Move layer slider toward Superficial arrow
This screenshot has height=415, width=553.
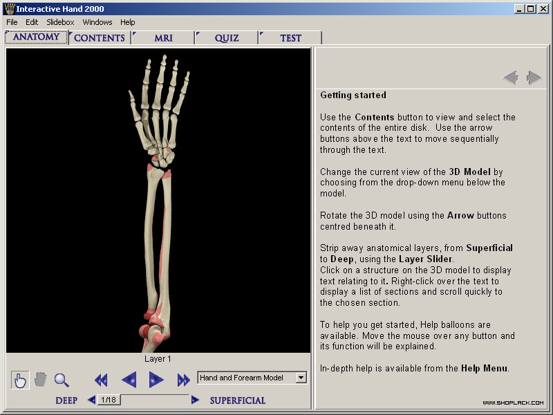click(195, 400)
